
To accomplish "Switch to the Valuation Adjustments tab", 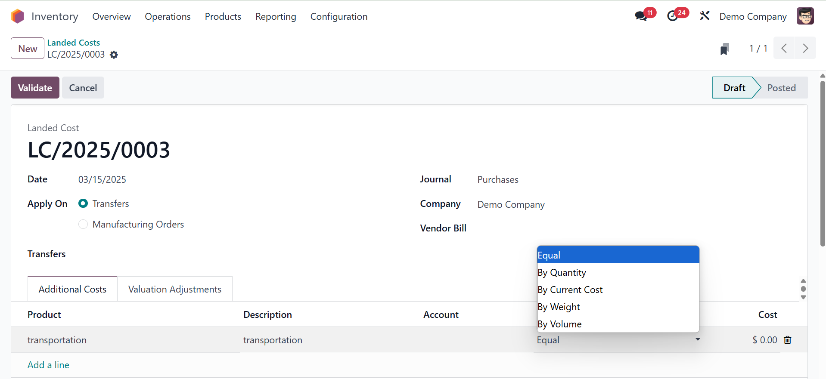I will point(175,289).
